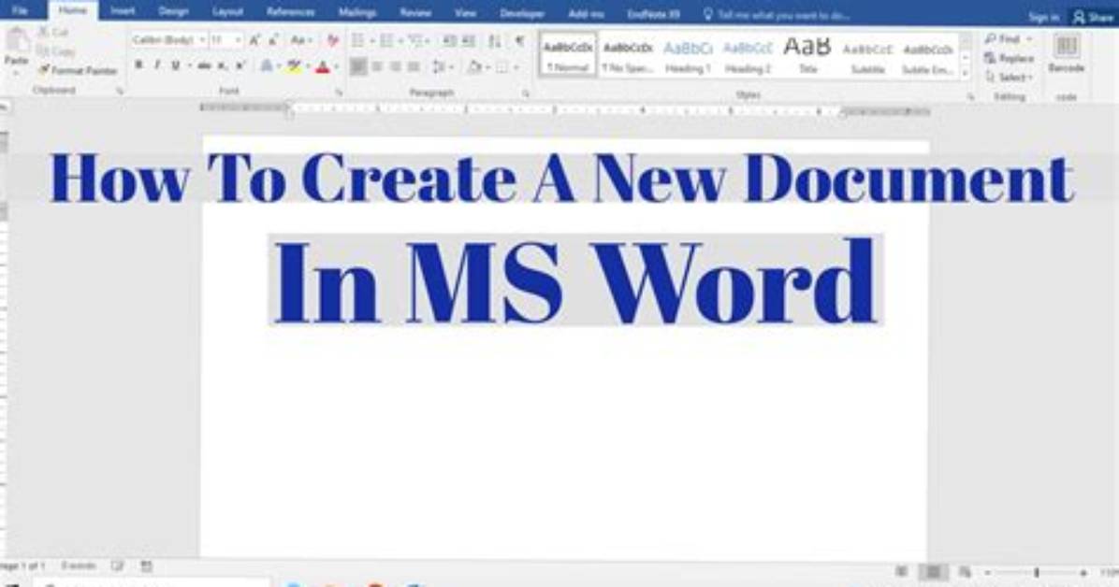Start a numbered list
Viewport: 1119px width, 587px height.
pos(386,40)
